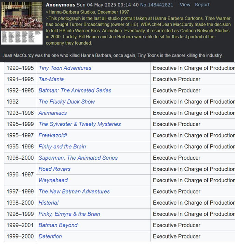Click the sentence starting 'Jean MacCurdy was the one'
The height and width of the screenshot is (244, 235).
[x=113, y=55]
